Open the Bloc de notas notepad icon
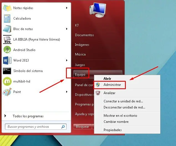This screenshot has height=146, width=176. point(7,29)
